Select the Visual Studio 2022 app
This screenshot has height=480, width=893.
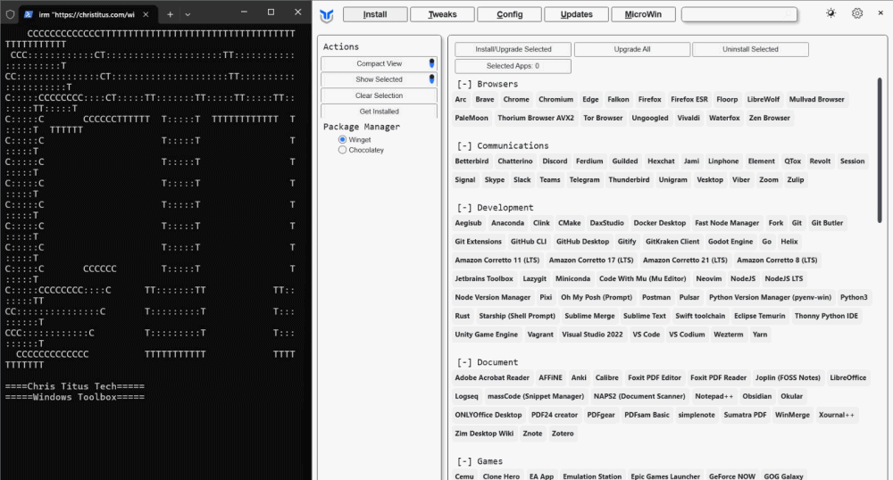pyautogui.click(x=592, y=335)
